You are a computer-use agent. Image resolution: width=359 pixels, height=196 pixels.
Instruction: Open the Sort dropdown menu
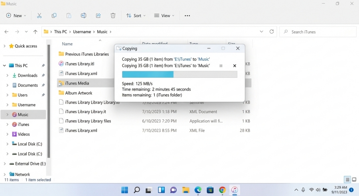click(x=136, y=16)
